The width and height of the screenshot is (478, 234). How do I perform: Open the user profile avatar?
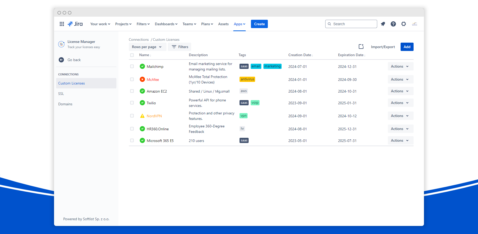click(415, 24)
